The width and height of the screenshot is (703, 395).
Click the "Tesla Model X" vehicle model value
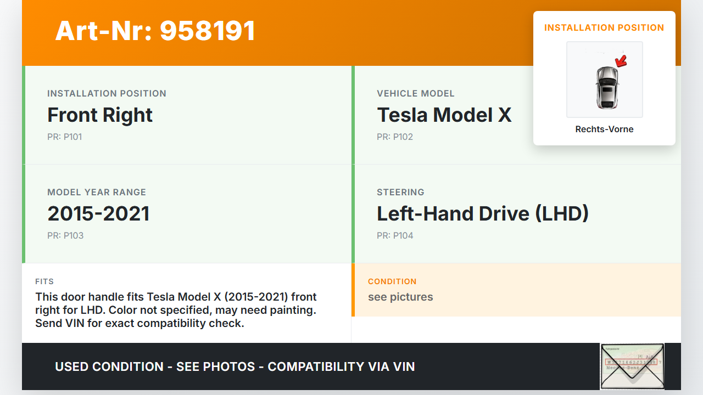[x=444, y=115]
